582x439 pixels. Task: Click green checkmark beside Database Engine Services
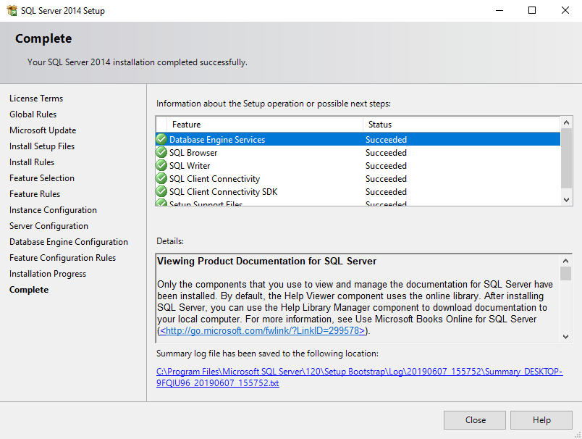[161, 139]
